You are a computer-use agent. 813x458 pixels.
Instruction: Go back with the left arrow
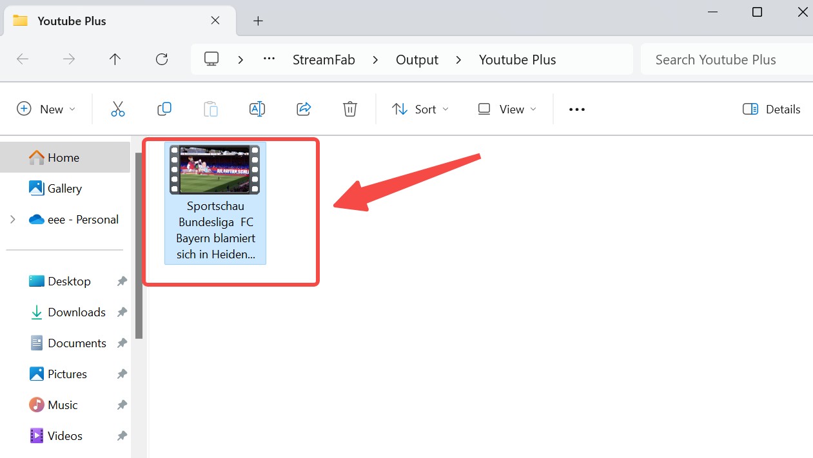(23, 59)
